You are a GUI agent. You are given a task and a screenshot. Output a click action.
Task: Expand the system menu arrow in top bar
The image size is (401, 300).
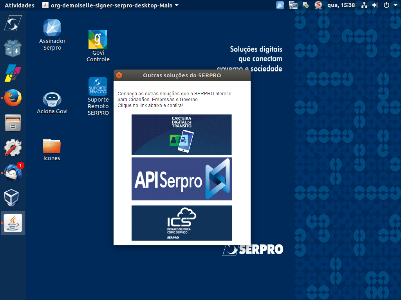pos(395,5)
